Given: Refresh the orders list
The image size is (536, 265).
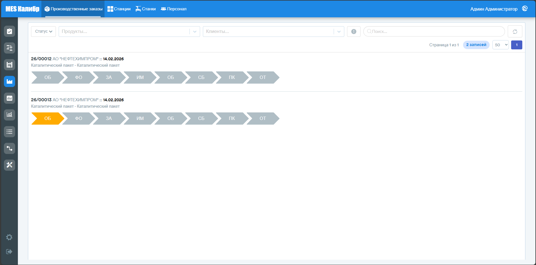Looking at the screenshot, I should [515, 32].
